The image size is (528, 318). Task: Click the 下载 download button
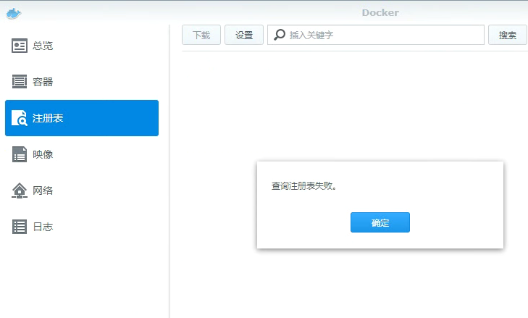click(201, 35)
